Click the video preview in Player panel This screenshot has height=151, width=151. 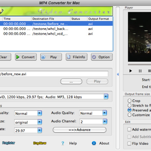(139, 37)
